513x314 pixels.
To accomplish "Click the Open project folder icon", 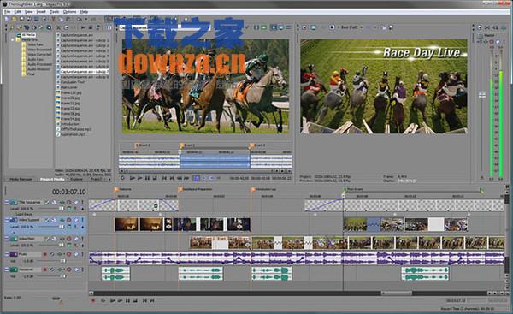I will [x=14, y=20].
